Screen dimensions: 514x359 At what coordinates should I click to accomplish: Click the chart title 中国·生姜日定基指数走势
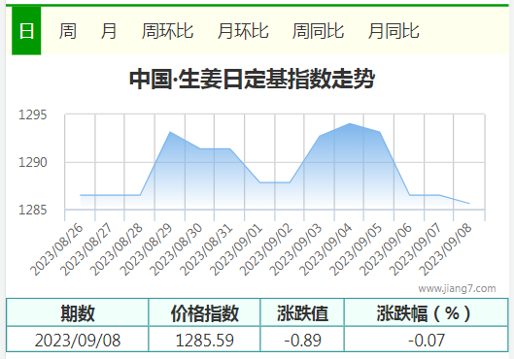(252, 79)
